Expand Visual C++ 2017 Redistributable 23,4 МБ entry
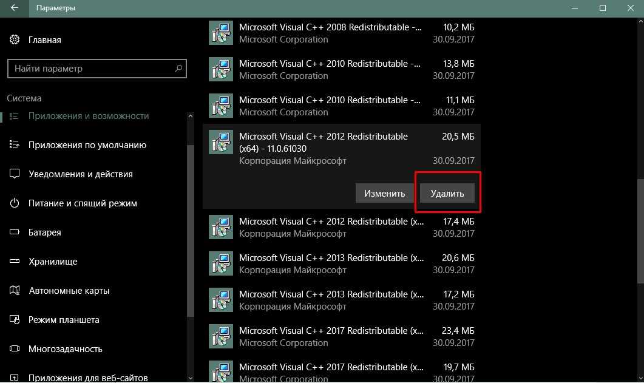 tap(341, 336)
